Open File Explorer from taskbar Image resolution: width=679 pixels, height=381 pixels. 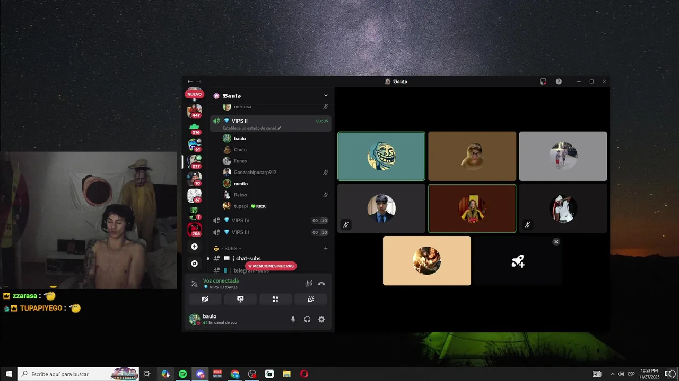(286, 374)
